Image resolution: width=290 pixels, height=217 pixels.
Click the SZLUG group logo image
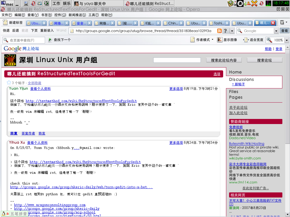10,60
